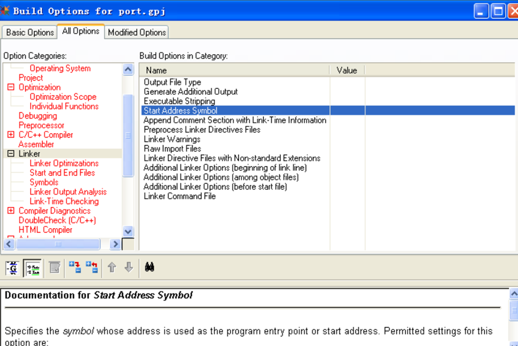
Task: Select the All Options tab
Action: click(x=81, y=31)
